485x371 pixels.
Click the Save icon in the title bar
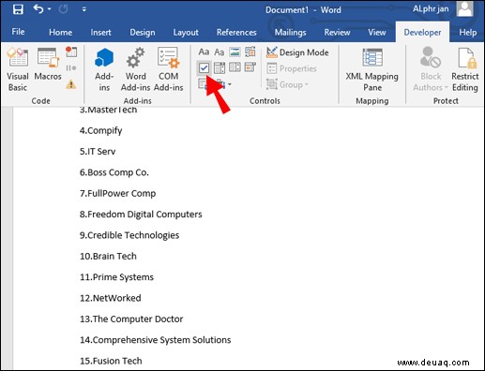click(x=18, y=9)
